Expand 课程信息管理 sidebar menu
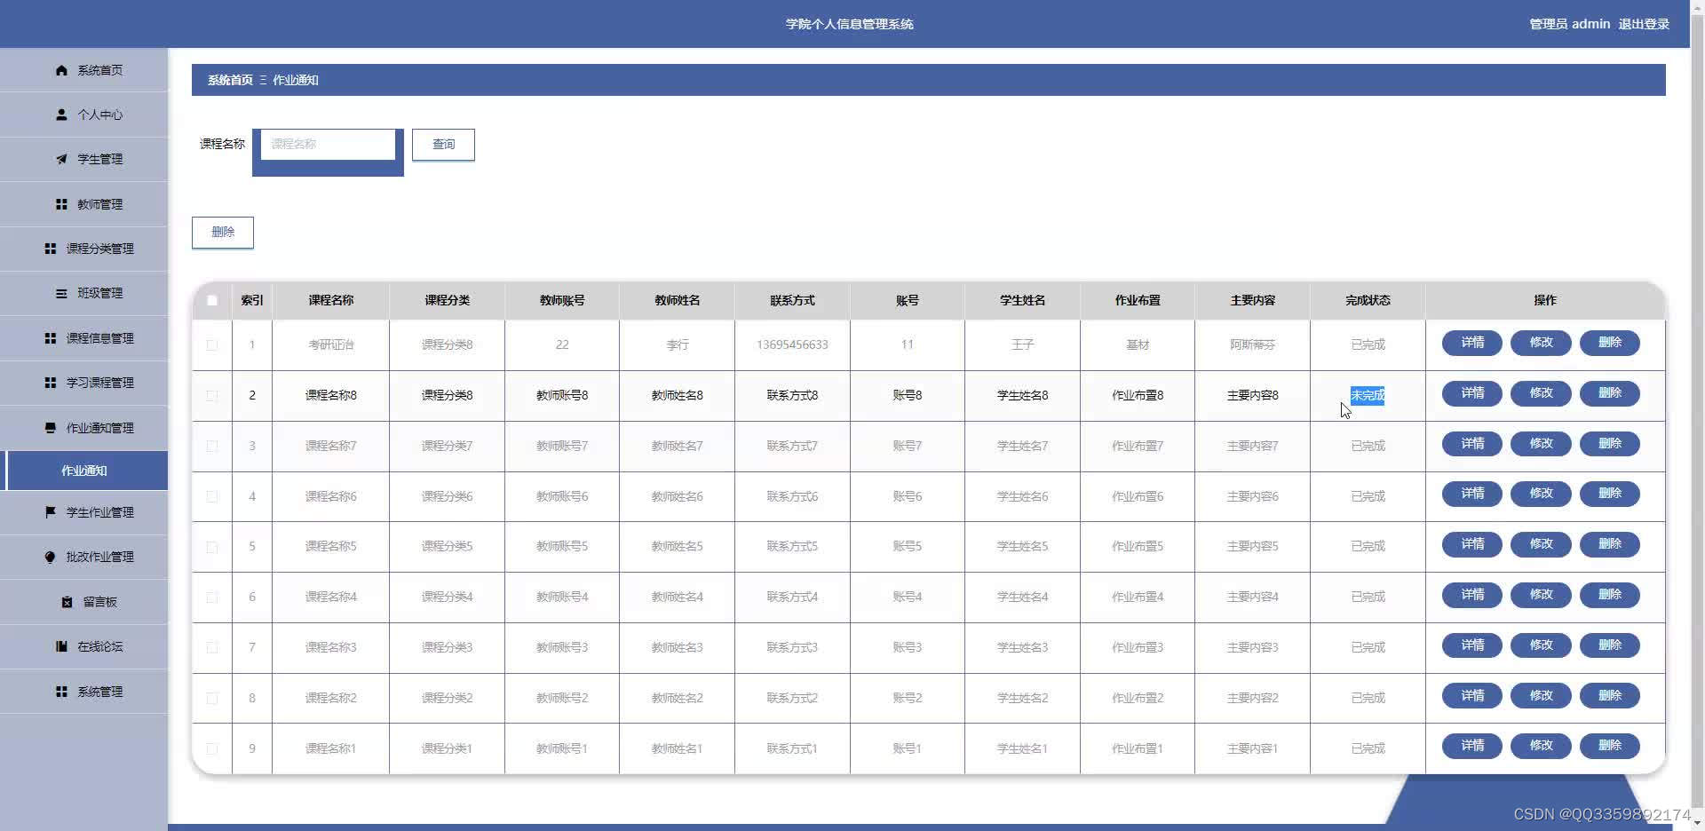This screenshot has height=831, width=1705. 83,338
